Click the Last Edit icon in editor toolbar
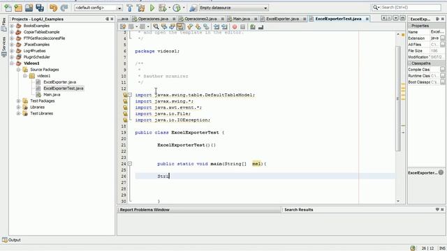Viewport: 447px width, 251px height. (123, 26)
